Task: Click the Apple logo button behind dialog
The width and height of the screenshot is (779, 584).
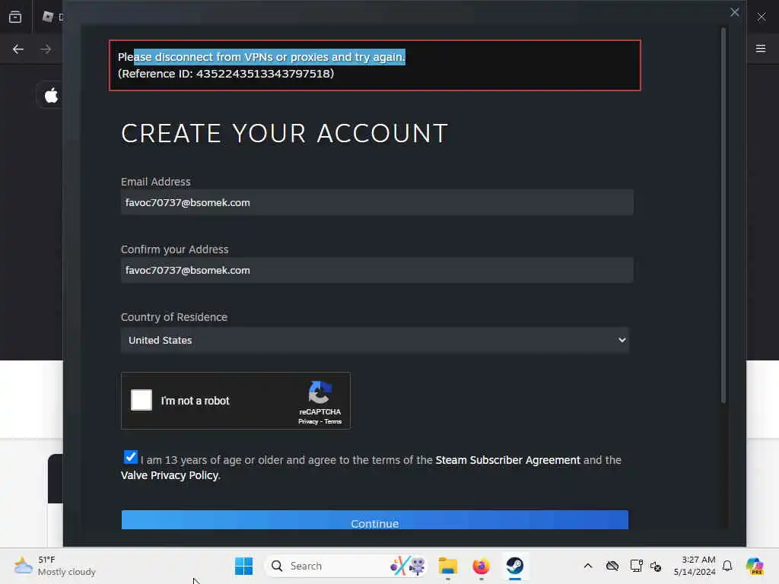Action: click(51, 95)
